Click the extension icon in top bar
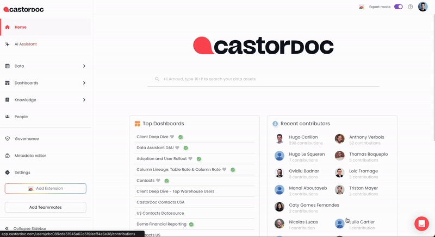435x237 pixels. click(x=362, y=7)
